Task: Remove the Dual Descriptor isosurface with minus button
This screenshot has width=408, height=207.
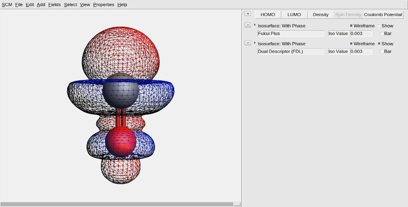Action: pyautogui.click(x=248, y=43)
